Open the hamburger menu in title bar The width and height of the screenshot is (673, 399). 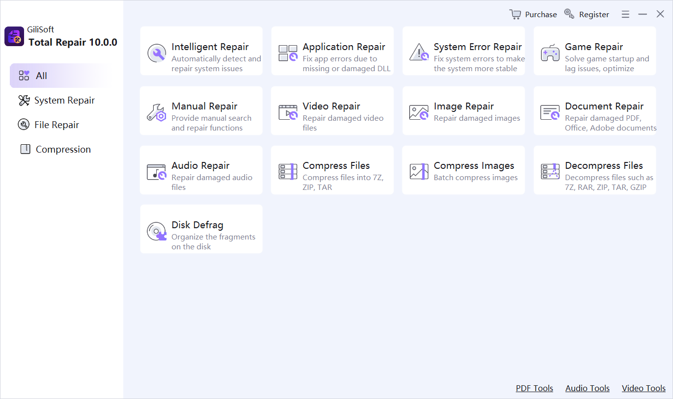(625, 15)
